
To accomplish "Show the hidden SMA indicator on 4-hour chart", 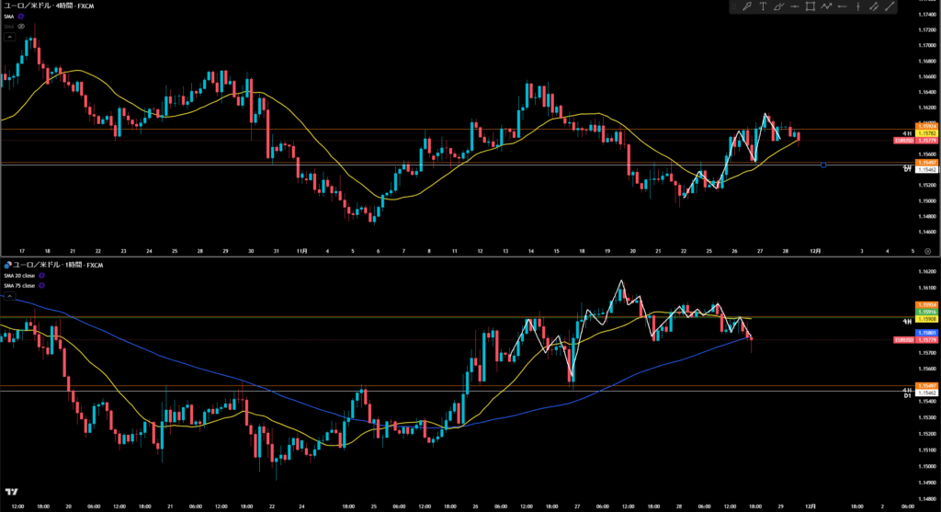I will 20,27.
